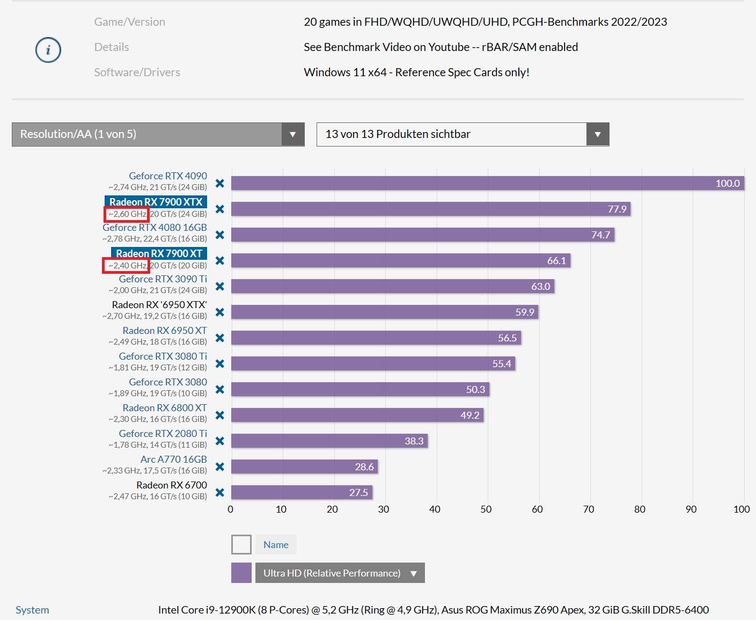The height and width of the screenshot is (620, 756).
Task: Expand the Ultra HD (Relative Performance) dropdown
Action: tap(340, 573)
